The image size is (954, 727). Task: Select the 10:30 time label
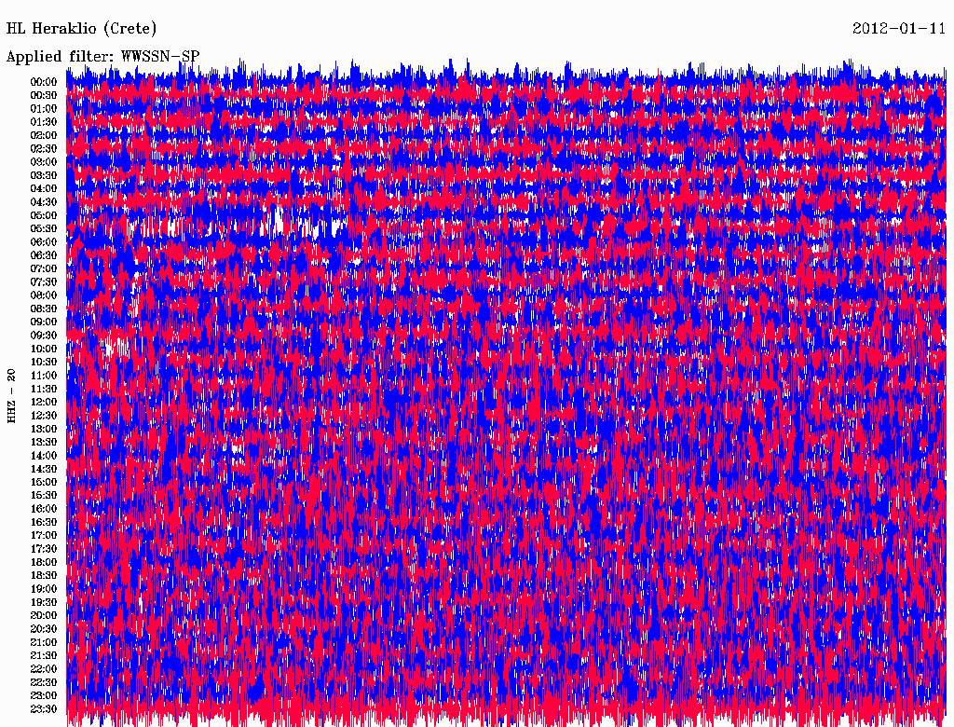click(44, 363)
